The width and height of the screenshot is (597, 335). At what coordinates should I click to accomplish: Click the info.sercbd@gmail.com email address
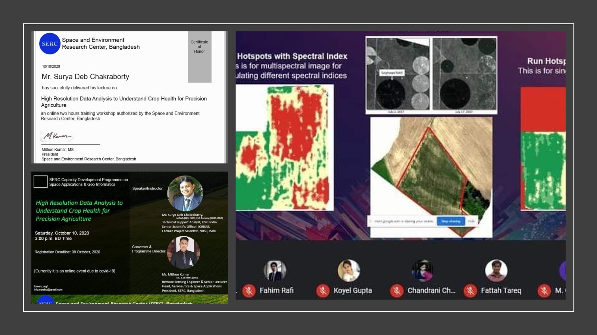[48, 290]
